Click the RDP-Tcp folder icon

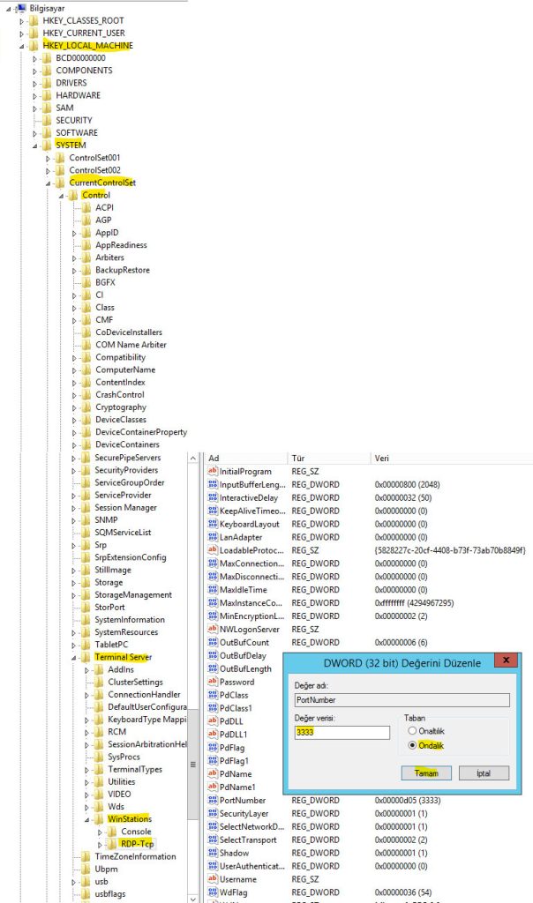coord(113,844)
